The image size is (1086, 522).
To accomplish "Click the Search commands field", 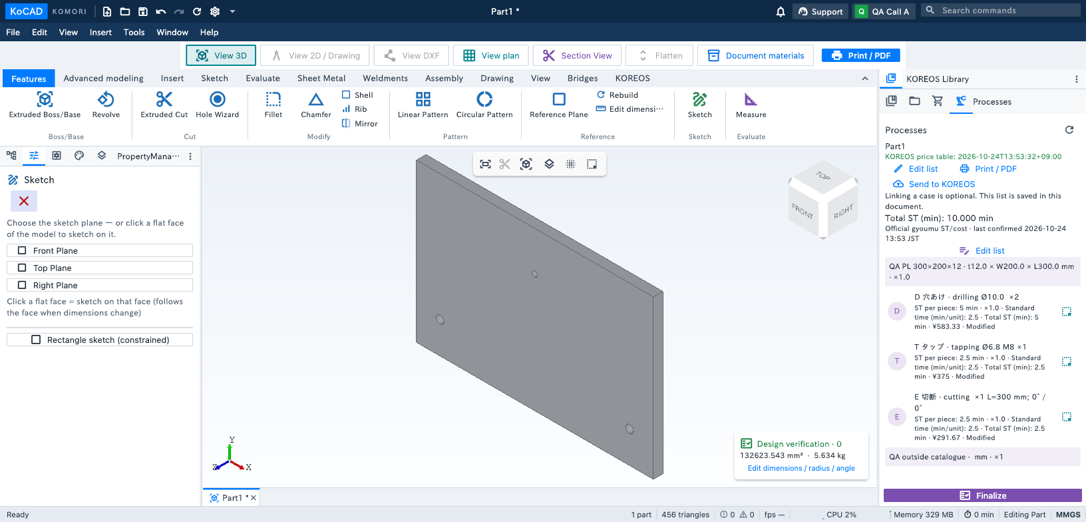I will tap(1001, 11).
